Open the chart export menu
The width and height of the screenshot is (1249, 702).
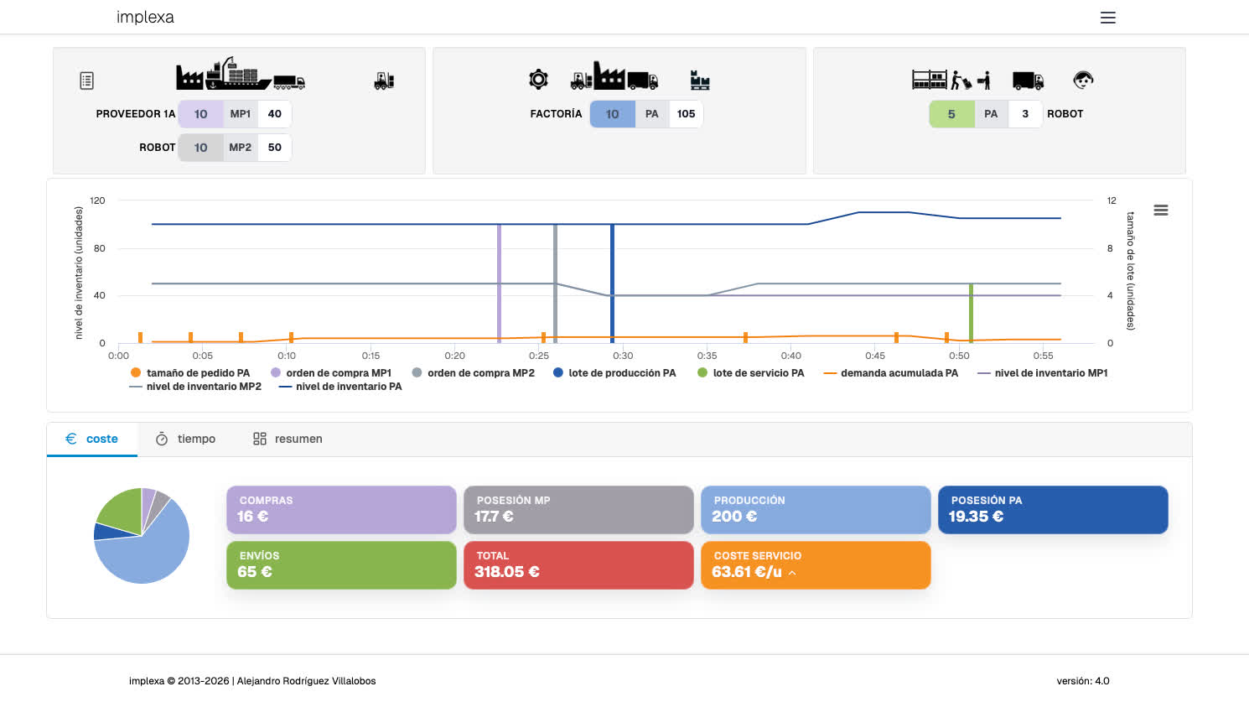pyautogui.click(x=1160, y=211)
